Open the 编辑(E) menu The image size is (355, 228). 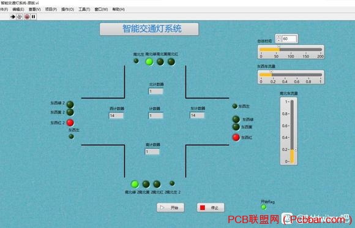(18, 9)
